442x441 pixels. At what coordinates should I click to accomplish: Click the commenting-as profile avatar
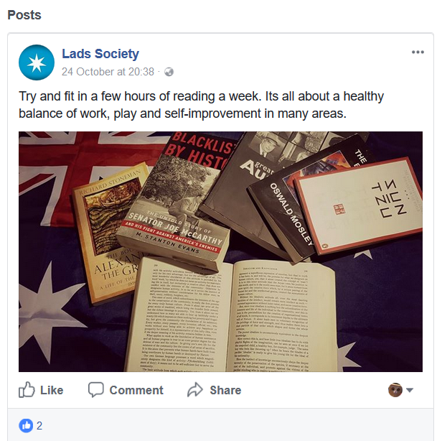[x=395, y=390]
